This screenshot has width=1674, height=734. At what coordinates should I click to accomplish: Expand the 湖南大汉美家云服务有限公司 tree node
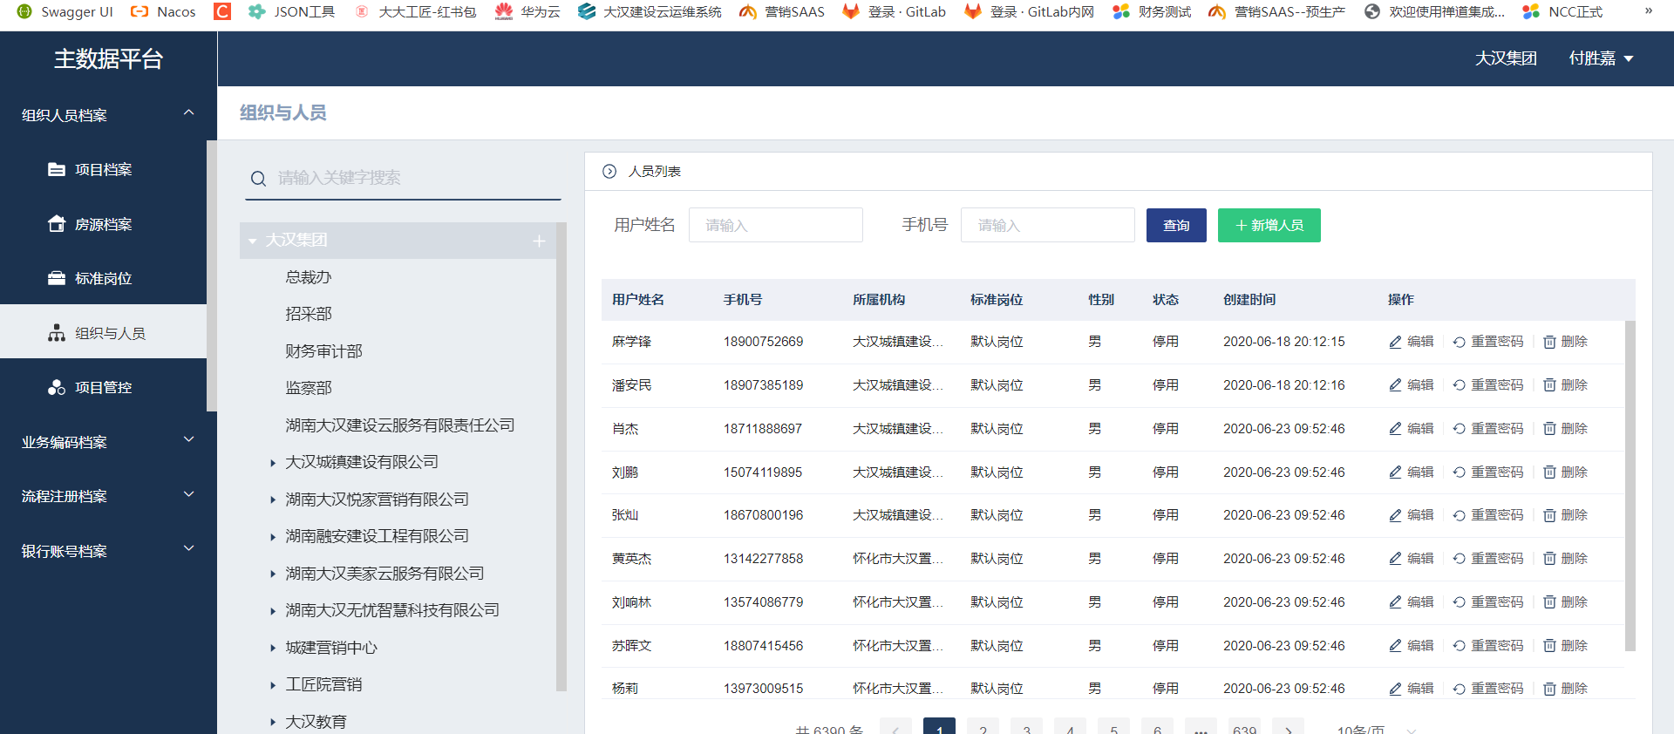273,574
